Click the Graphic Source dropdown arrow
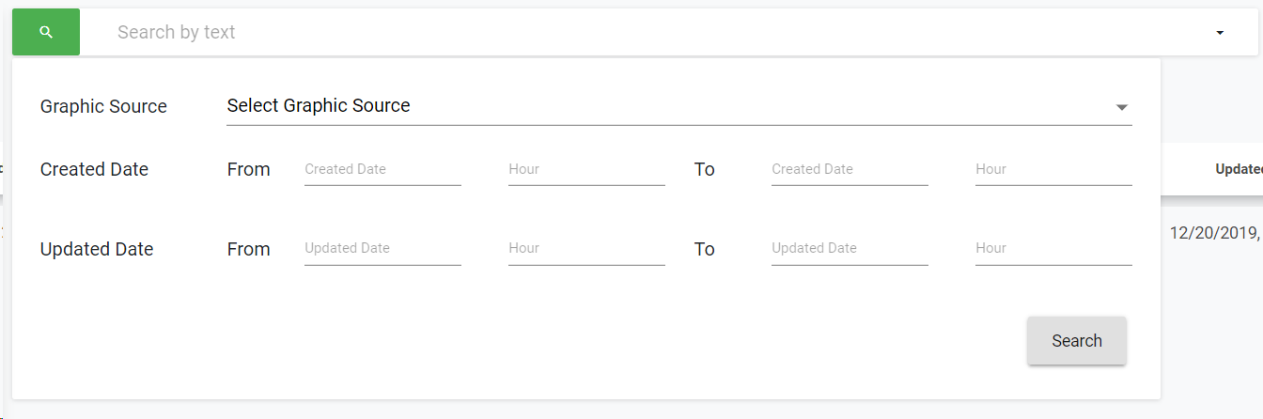 click(x=1121, y=107)
